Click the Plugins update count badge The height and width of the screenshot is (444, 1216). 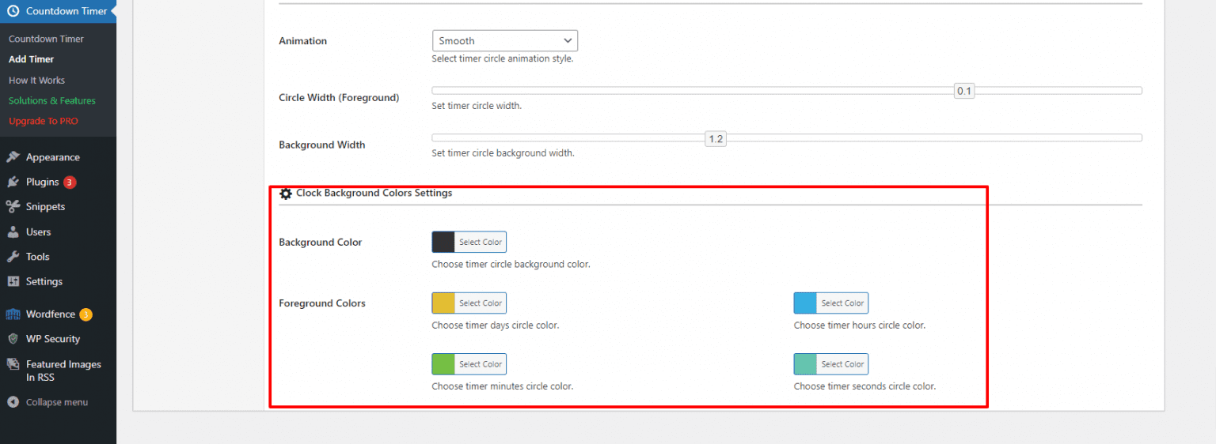pyautogui.click(x=70, y=182)
